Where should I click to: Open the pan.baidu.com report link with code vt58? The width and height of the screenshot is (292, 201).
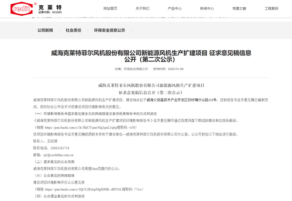click(x=81, y=127)
